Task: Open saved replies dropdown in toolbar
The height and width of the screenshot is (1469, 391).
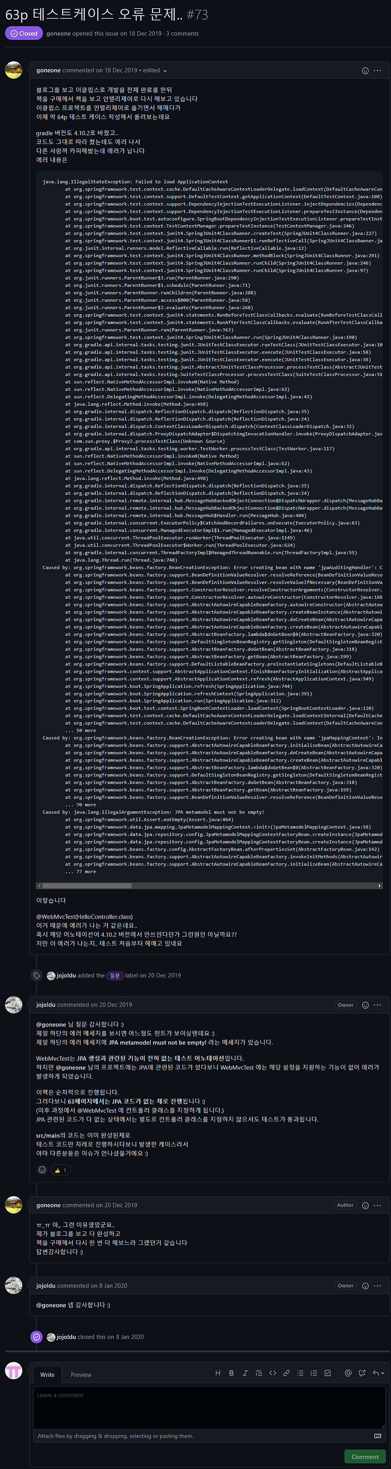Action: 378,1373
